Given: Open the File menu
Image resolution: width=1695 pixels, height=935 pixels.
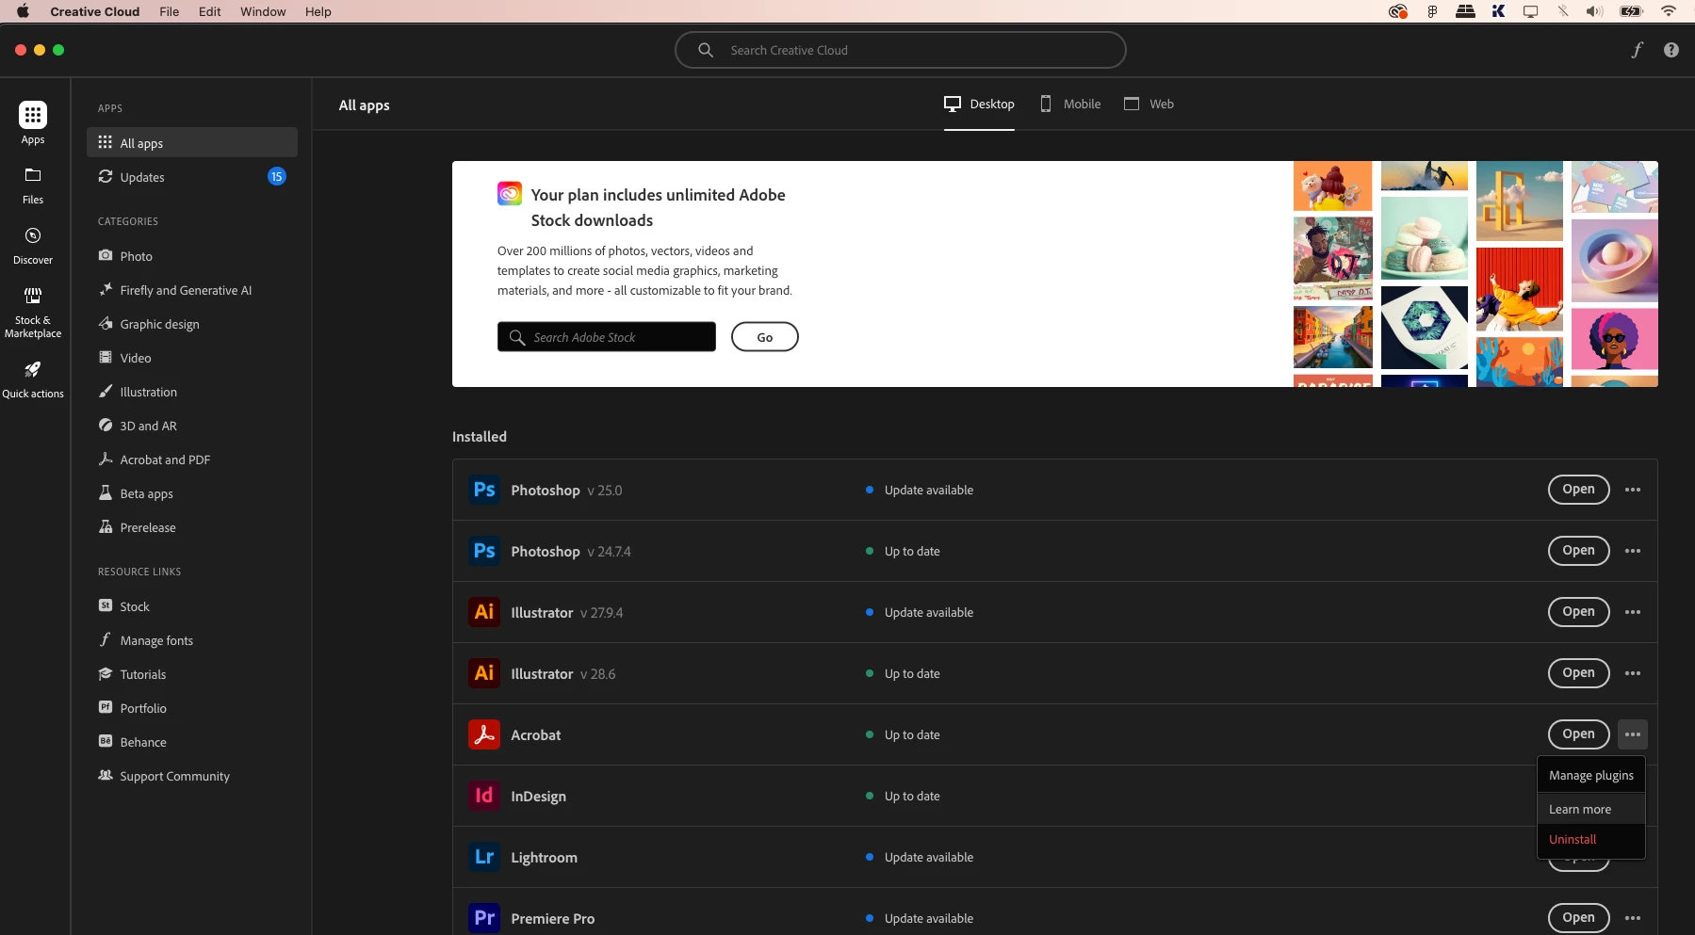Looking at the screenshot, I should [170, 11].
